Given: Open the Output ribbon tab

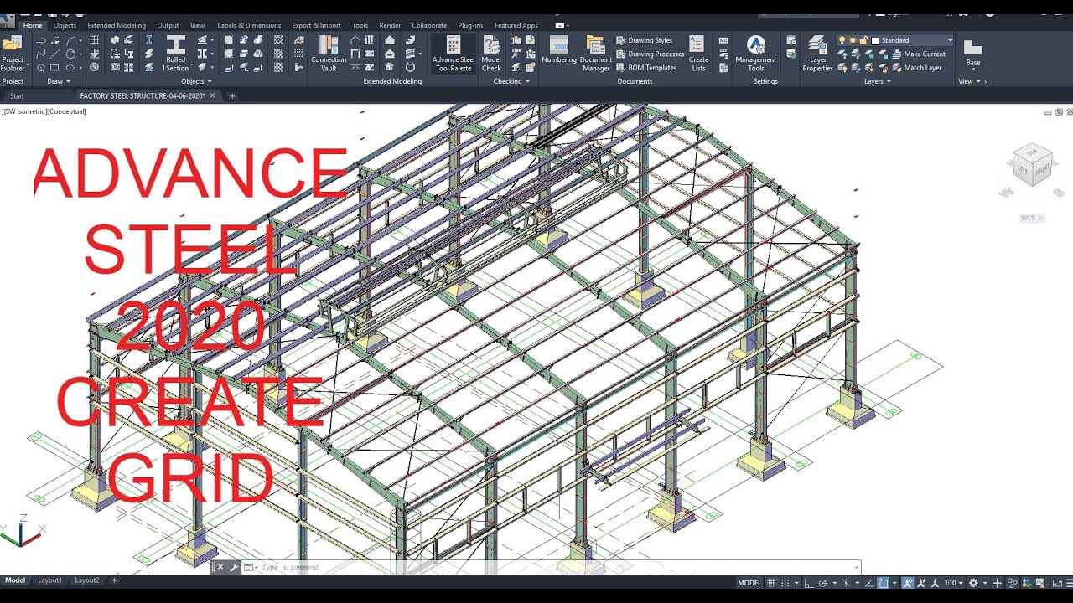Looking at the screenshot, I should (x=168, y=25).
